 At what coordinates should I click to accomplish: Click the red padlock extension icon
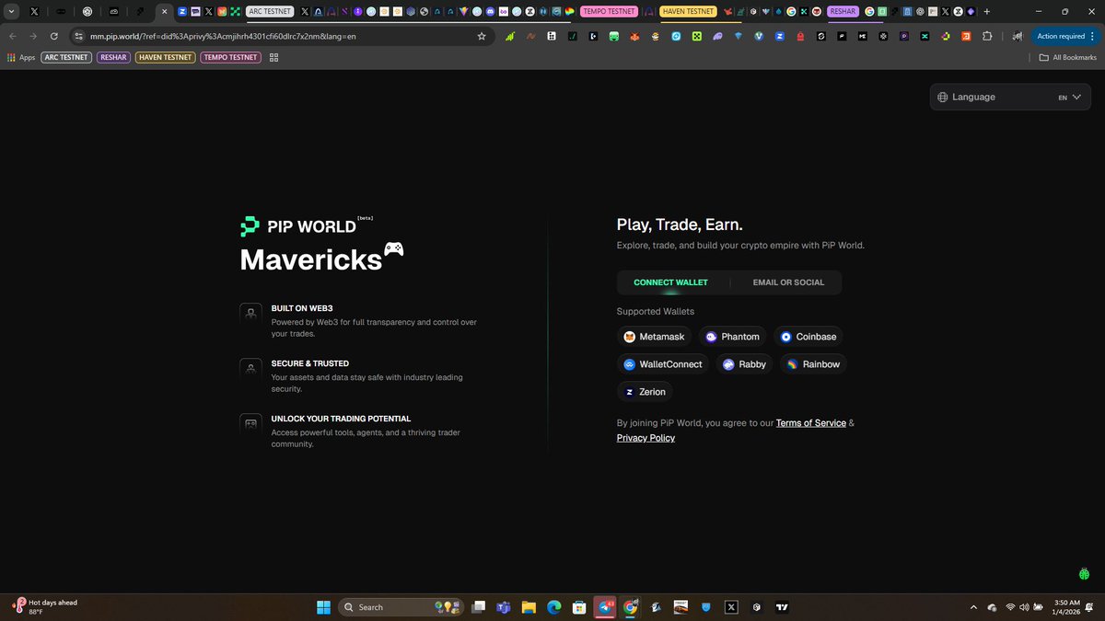(x=800, y=36)
